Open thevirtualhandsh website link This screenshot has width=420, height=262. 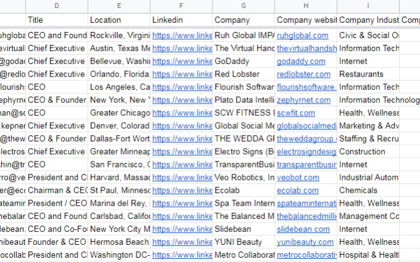tap(307, 48)
